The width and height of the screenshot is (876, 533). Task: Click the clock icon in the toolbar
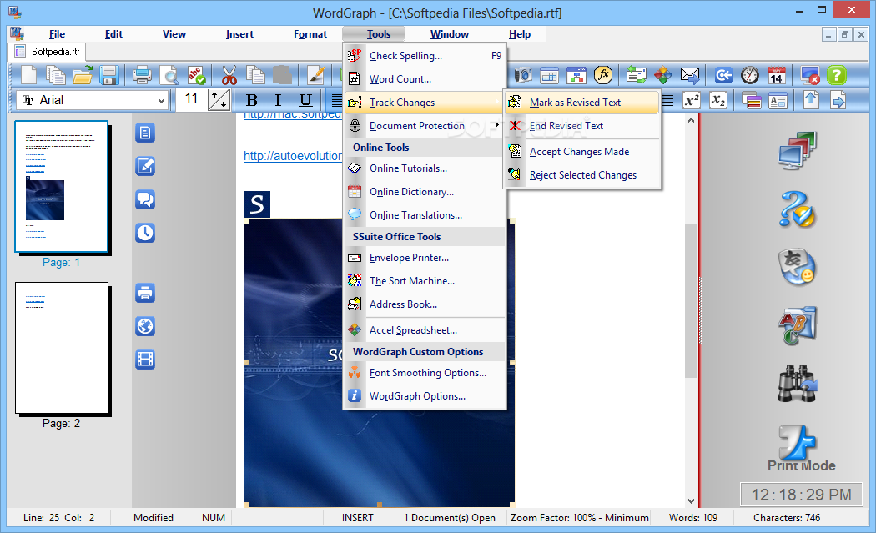tap(750, 75)
